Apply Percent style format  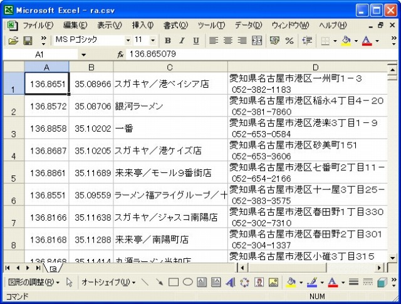click(x=289, y=41)
